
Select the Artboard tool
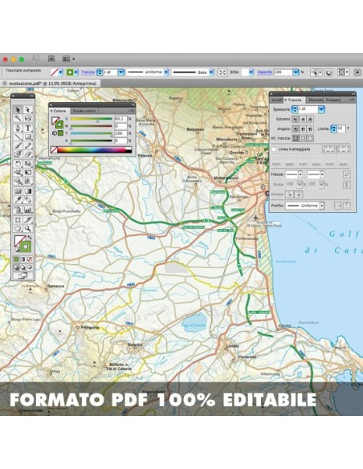pyautogui.click(x=18, y=220)
